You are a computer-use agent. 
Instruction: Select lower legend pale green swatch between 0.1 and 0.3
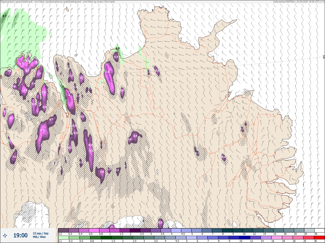click(63, 238)
